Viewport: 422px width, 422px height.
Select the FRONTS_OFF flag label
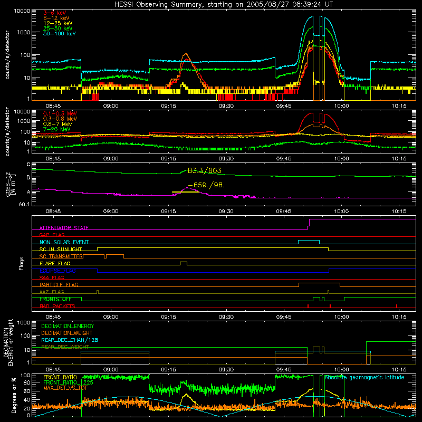55,299
